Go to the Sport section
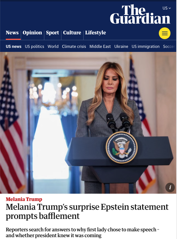The width and height of the screenshot is (177, 239). point(52,33)
